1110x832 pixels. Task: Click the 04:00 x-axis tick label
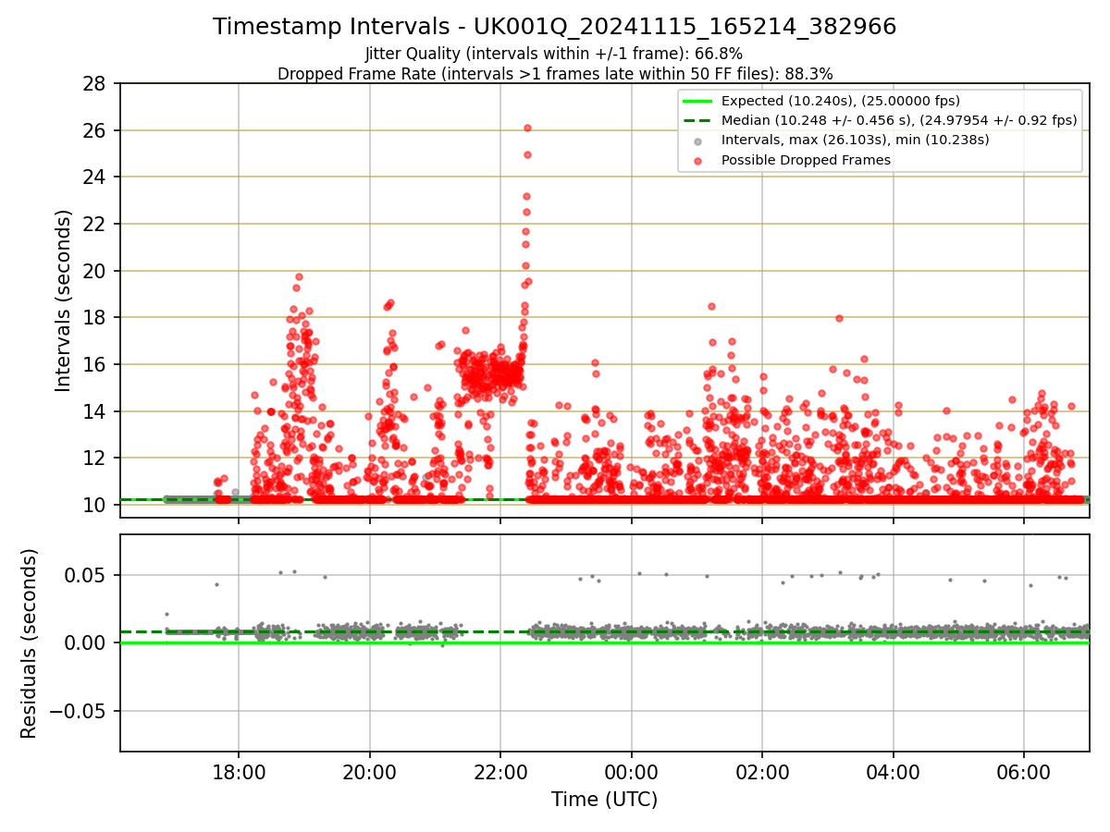click(x=894, y=772)
